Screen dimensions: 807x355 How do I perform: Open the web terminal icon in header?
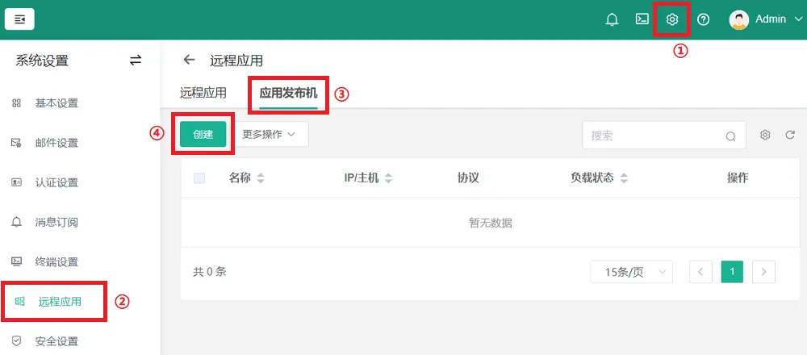642,19
